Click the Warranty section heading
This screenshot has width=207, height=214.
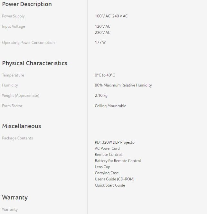point(15,198)
